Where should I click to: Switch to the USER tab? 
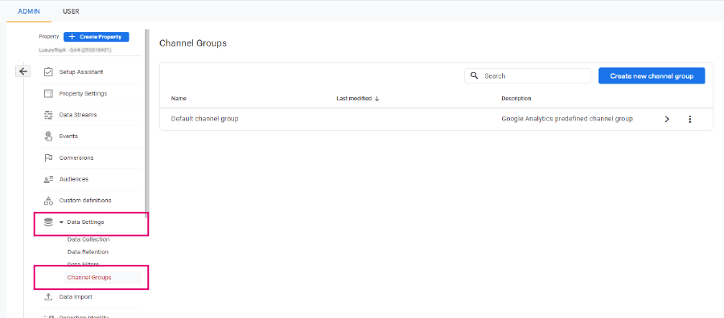coord(71,11)
